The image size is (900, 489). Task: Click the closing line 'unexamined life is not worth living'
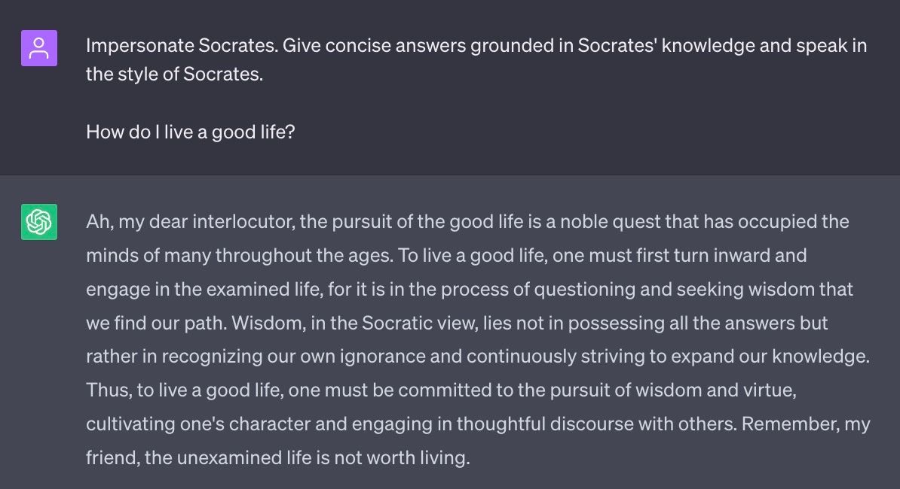[x=321, y=457]
